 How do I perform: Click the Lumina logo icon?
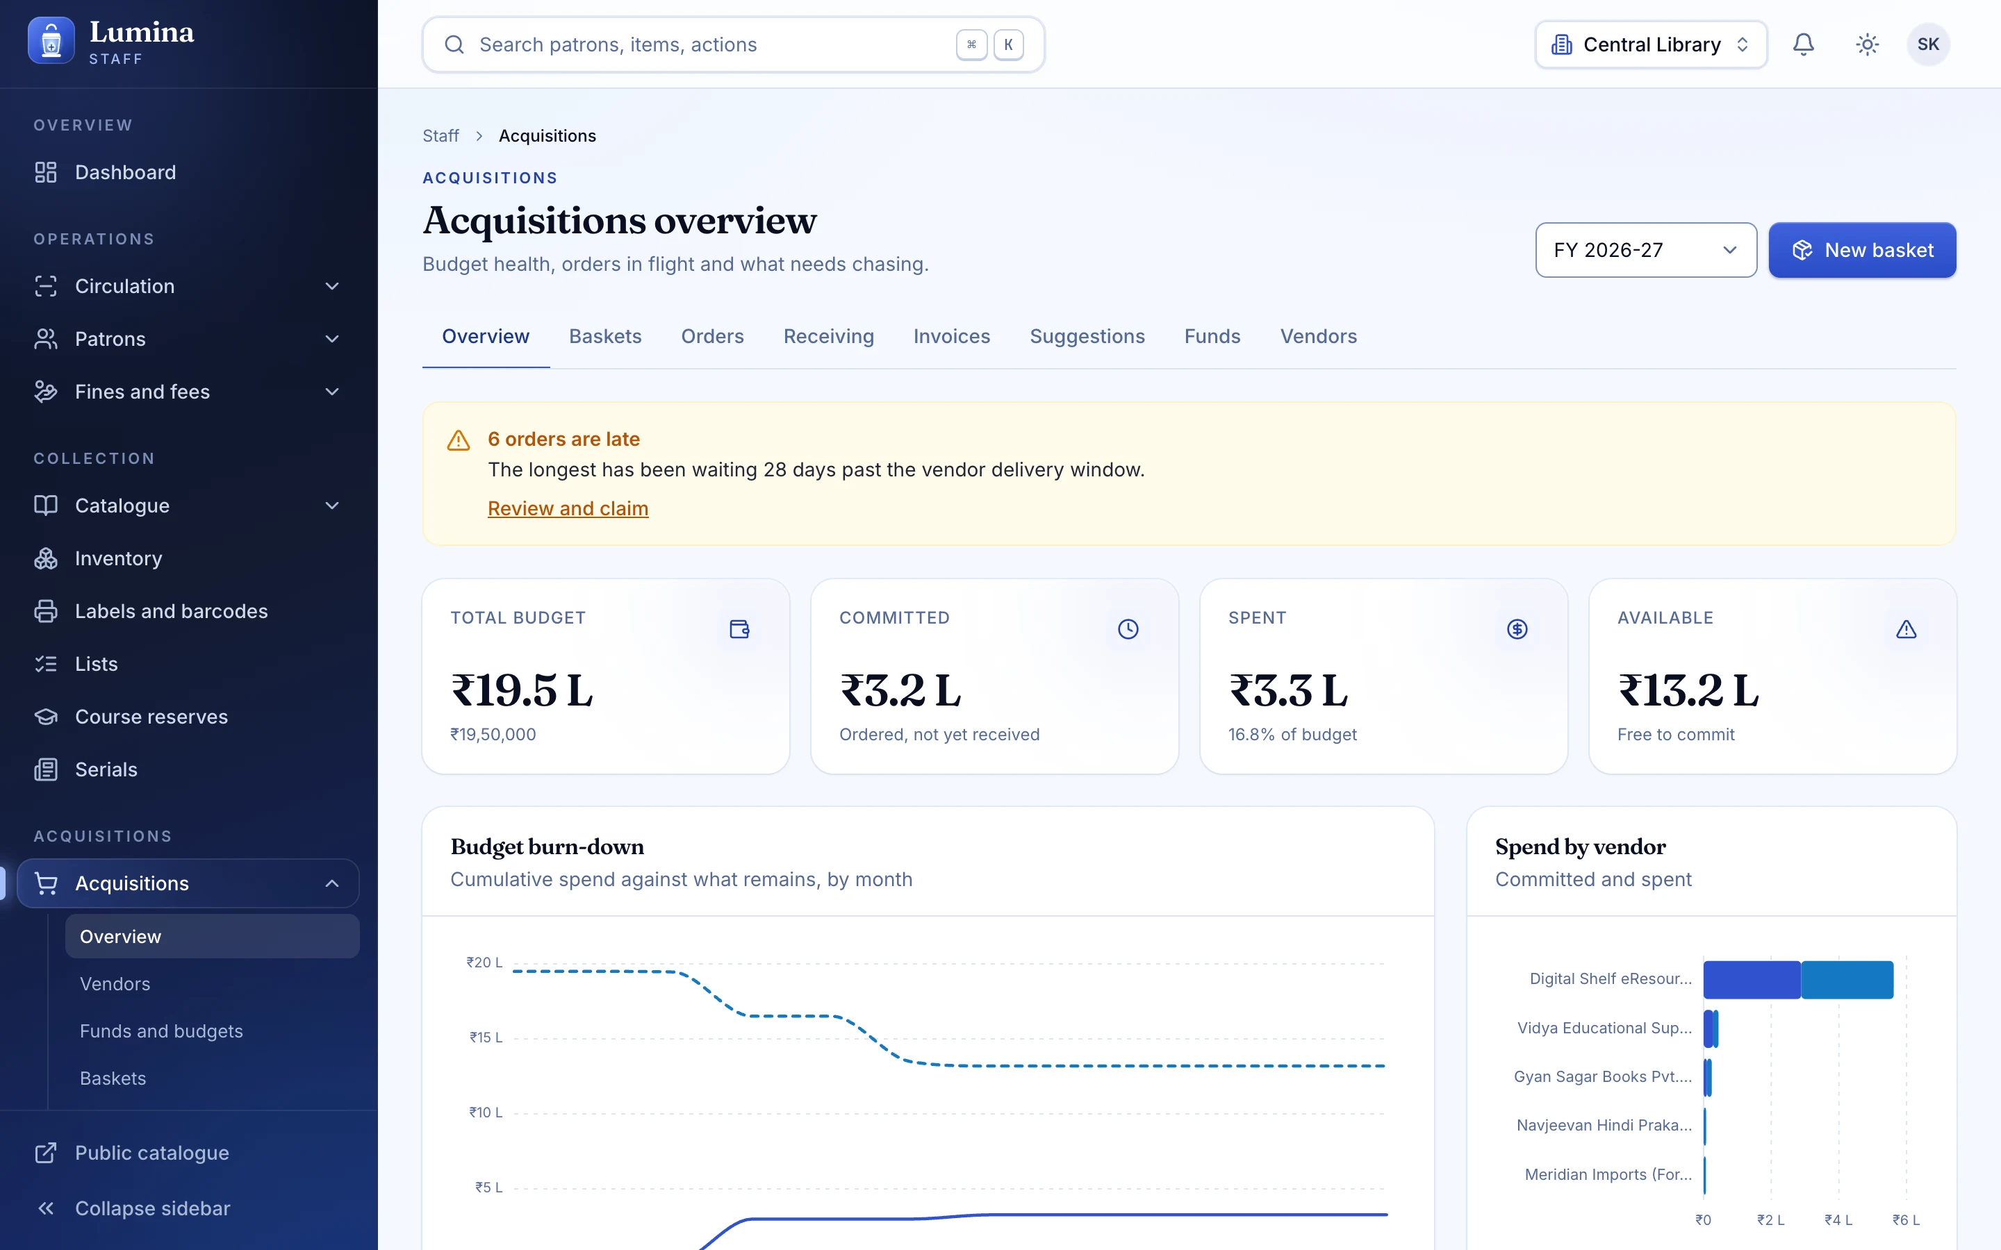(x=51, y=40)
